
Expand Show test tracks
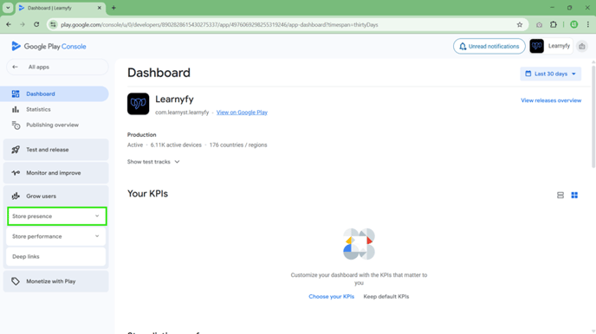pyautogui.click(x=153, y=162)
